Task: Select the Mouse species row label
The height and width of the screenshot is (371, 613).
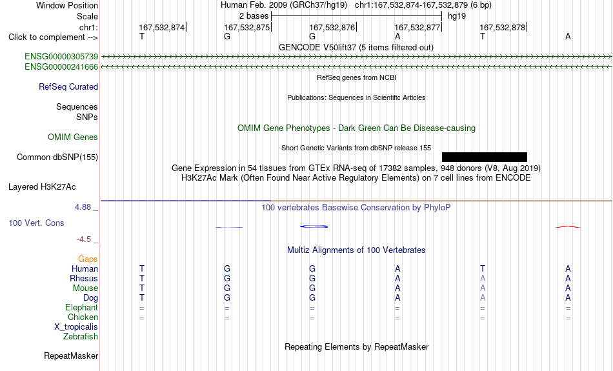Action: [x=85, y=288]
